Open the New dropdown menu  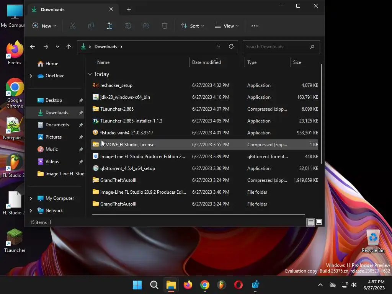coord(44,26)
